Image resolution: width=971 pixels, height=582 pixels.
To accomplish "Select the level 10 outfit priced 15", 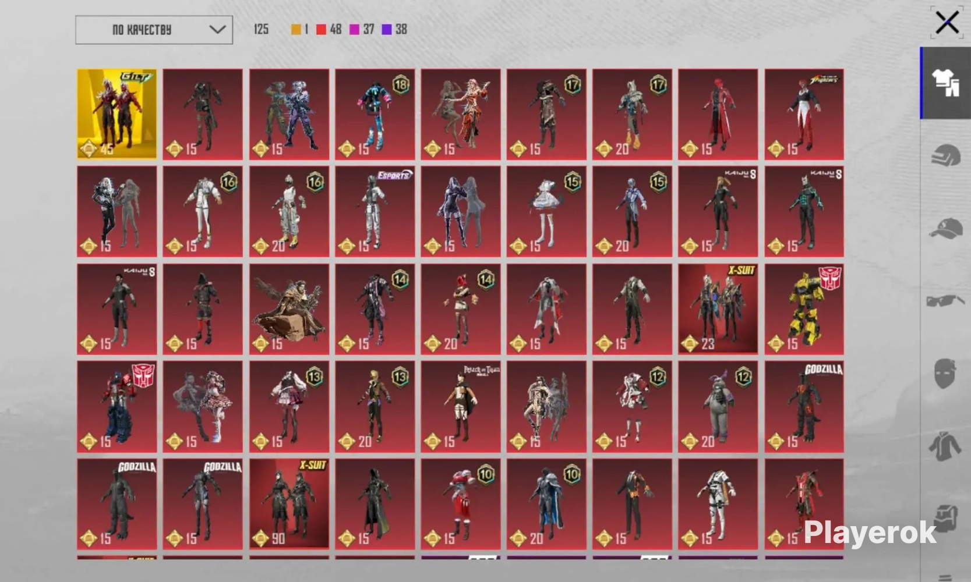I will (x=461, y=504).
